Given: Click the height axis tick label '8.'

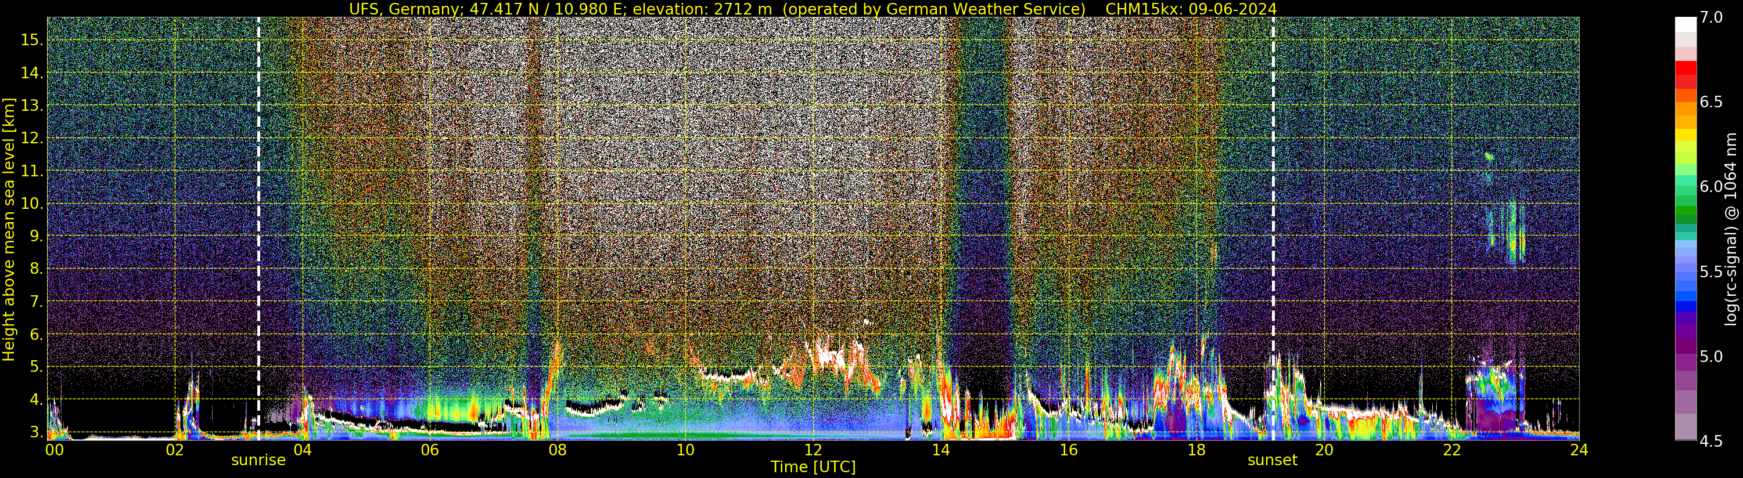Looking at the screenshot, I should 36,269.
